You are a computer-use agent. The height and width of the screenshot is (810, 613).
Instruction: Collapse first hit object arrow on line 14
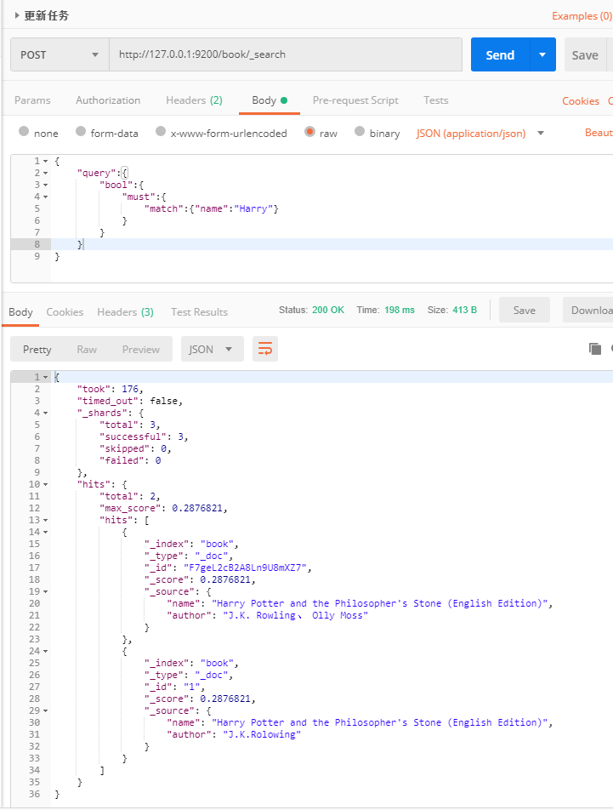(45, 532)
